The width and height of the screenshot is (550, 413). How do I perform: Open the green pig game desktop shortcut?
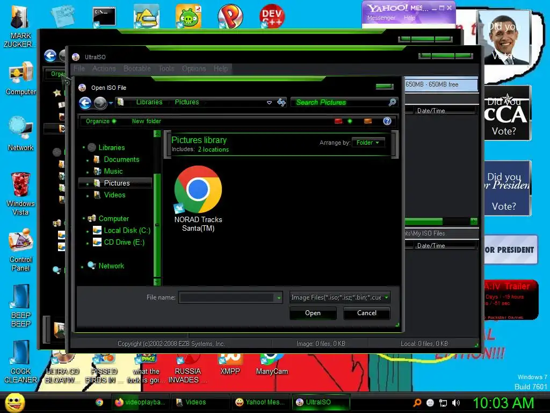click(189, 16)
